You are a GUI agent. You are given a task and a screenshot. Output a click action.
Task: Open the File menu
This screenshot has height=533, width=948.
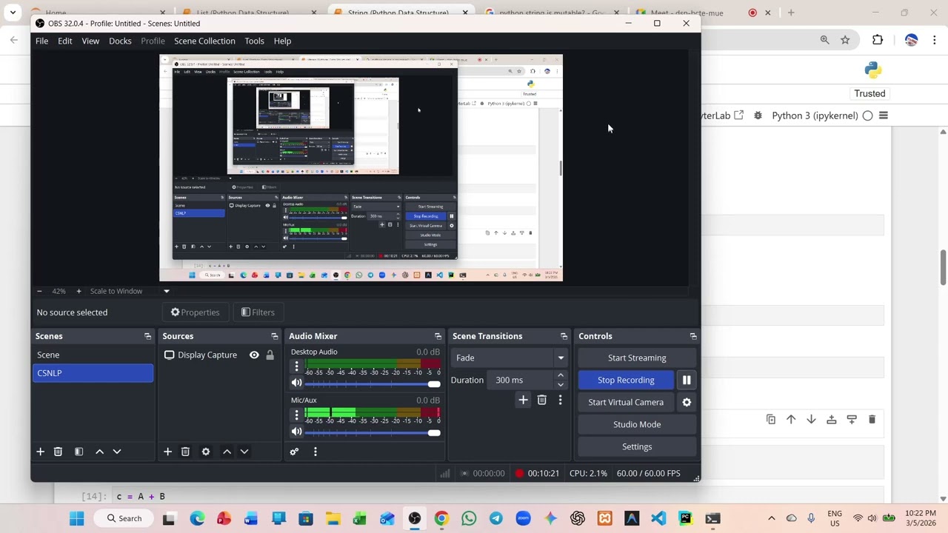coord(41,41)
